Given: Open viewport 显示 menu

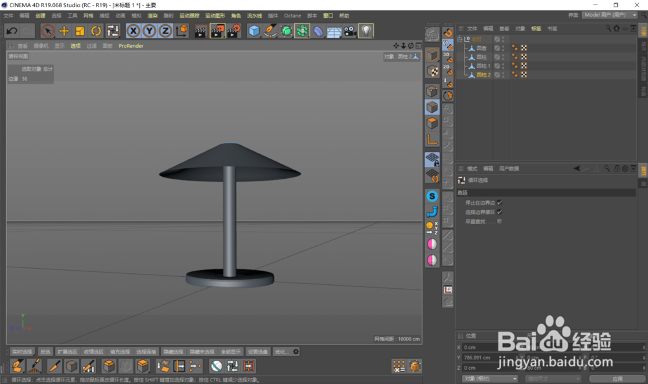Looking at the screenshot, I should [60, 46].
